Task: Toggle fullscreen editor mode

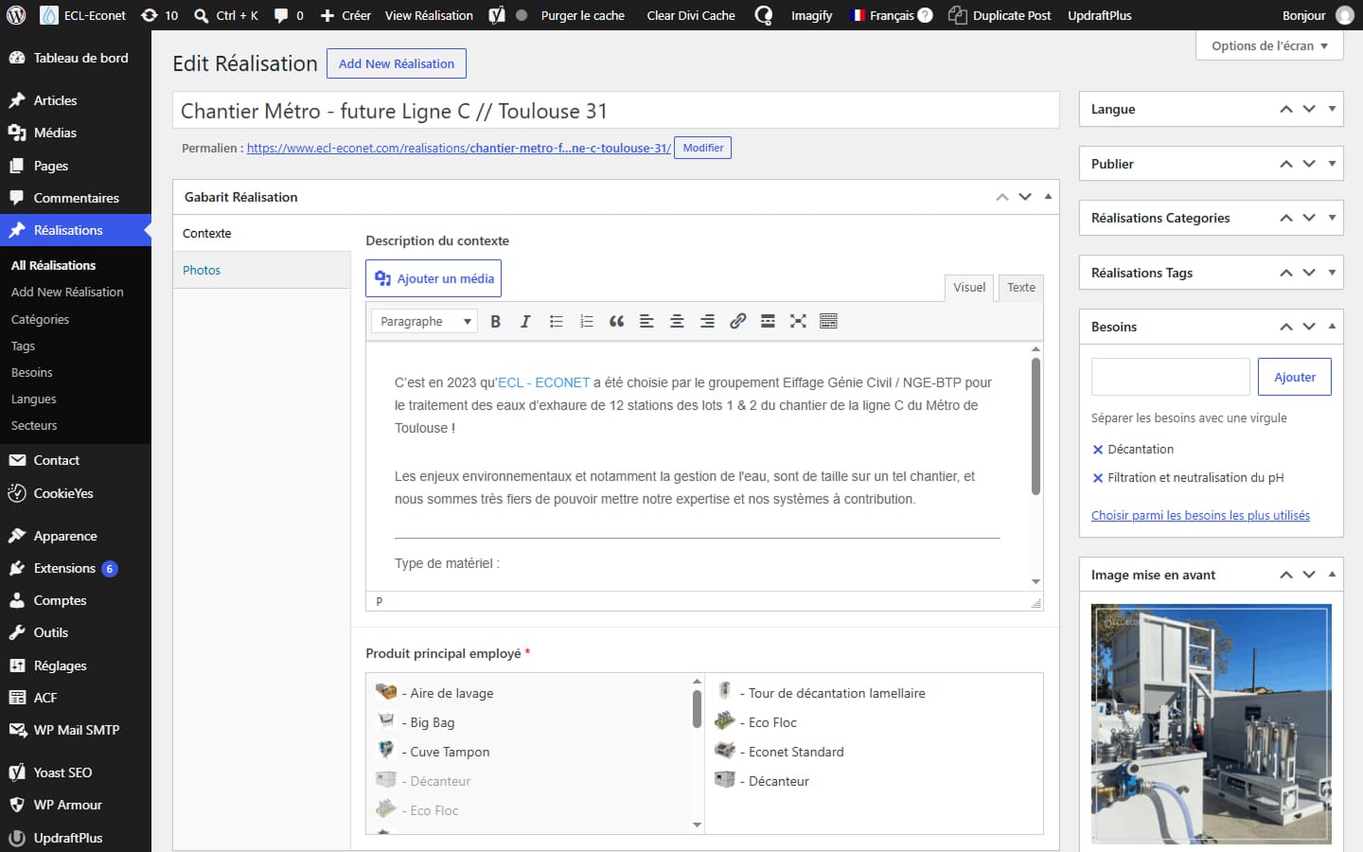Action: click(x=798, y=321)
